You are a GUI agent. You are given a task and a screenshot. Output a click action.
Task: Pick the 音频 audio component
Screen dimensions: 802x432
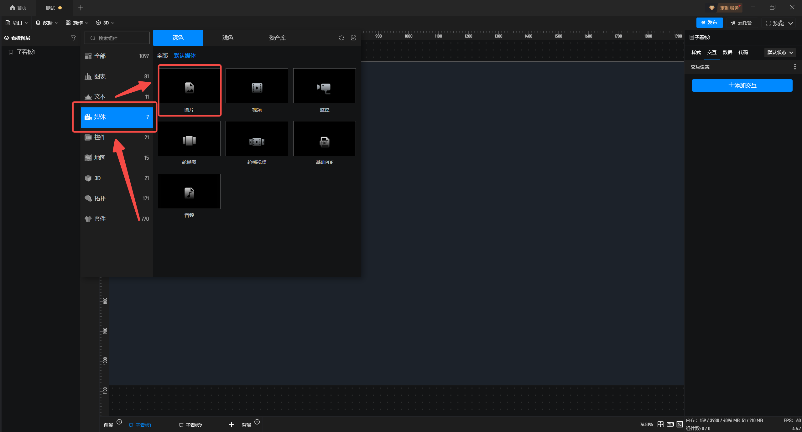coord(189,191)
